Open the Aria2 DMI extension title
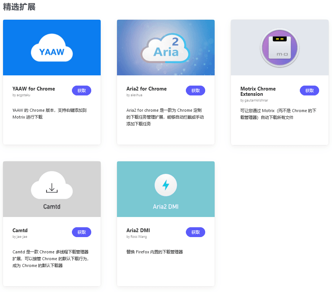The image size is (332, 292). 139,230
